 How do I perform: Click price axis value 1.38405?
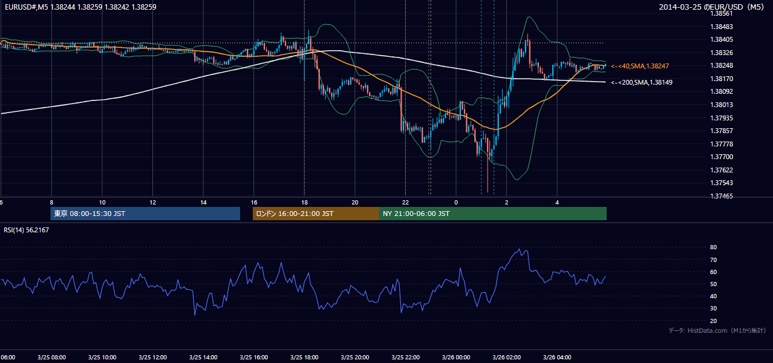(722, 39)
